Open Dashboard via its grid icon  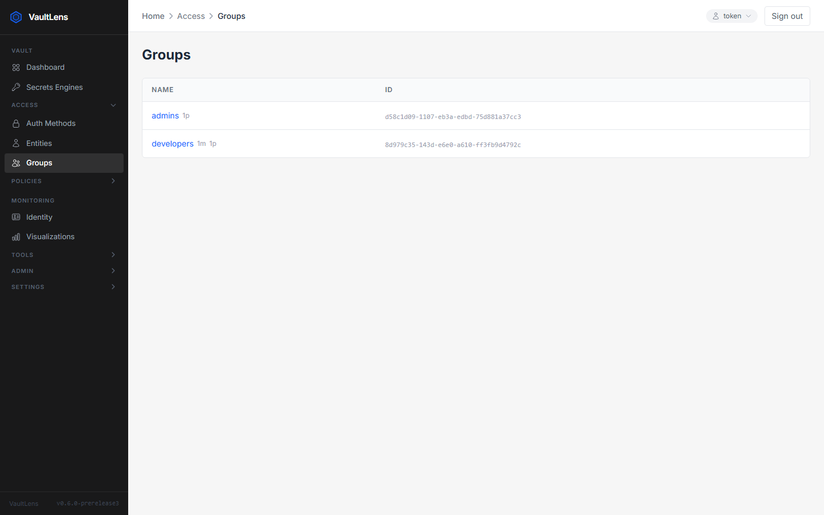coord(16,68)
